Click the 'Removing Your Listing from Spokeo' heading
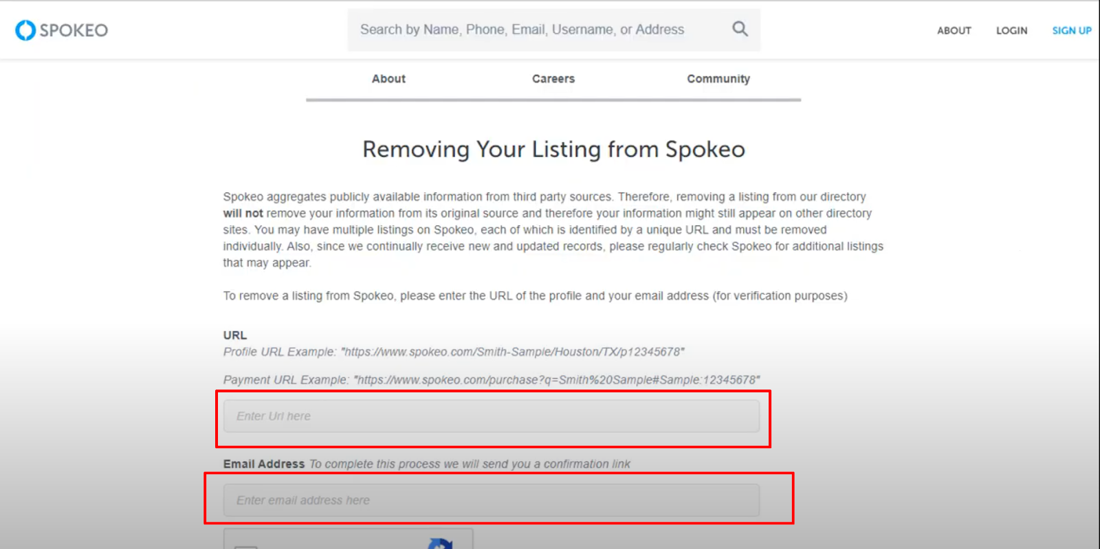Image resolution: width=1100 pixels, height=549 pixels. pos(553,149)
